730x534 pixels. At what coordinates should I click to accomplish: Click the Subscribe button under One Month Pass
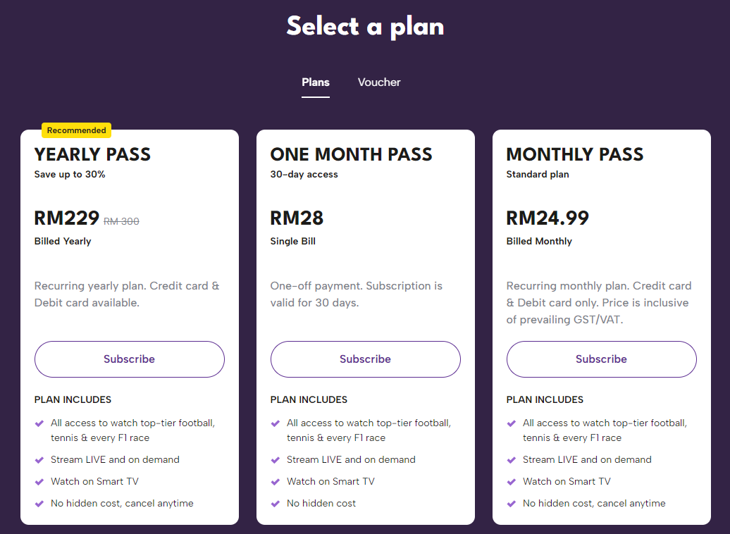[x=365, y=359]
